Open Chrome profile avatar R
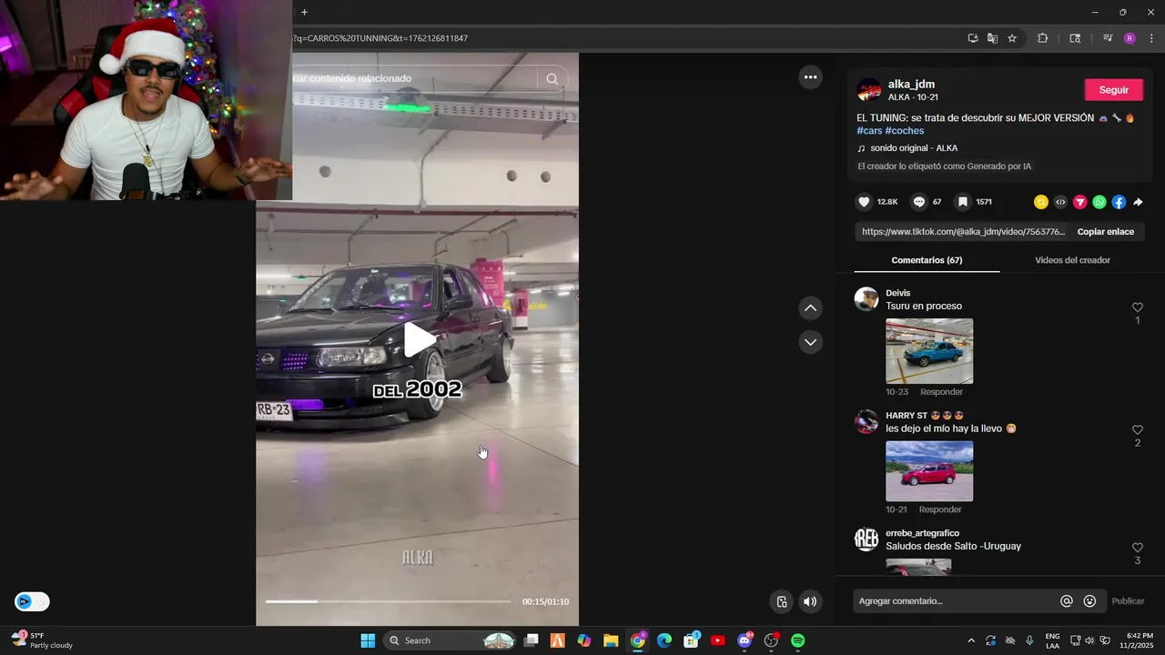Image resolution: width=1165 pixels, height=655 pixels. (x=1130, y=38)
